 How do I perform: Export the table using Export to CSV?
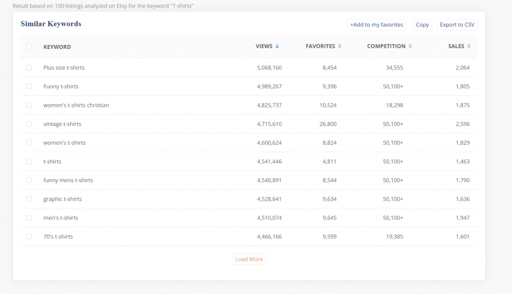click(x=457, y=25)
